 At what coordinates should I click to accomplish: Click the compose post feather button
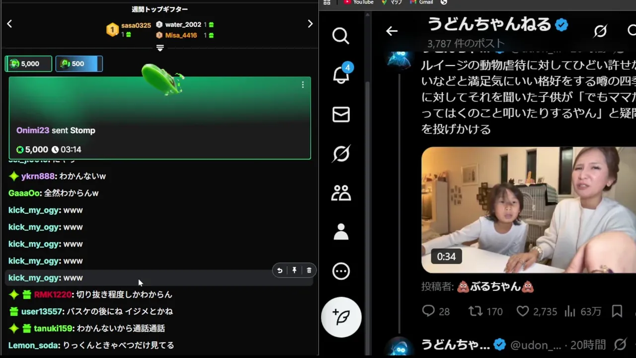[341, 317]
